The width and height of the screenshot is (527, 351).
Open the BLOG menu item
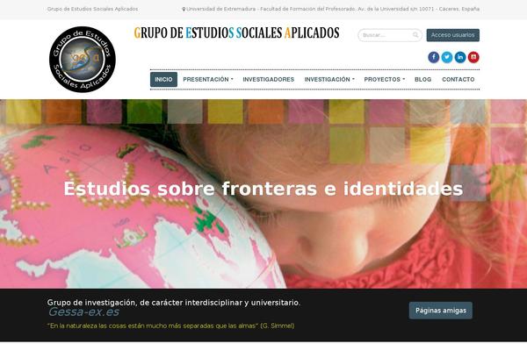coord(422,80)
